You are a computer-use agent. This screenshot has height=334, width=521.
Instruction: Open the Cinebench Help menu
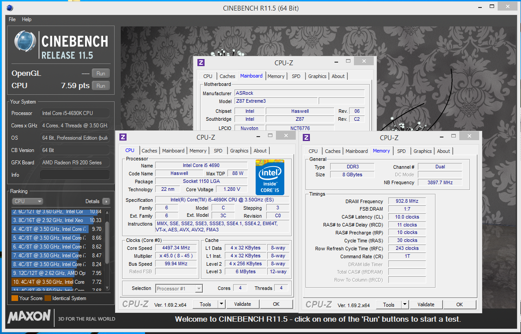click(26, 19)
